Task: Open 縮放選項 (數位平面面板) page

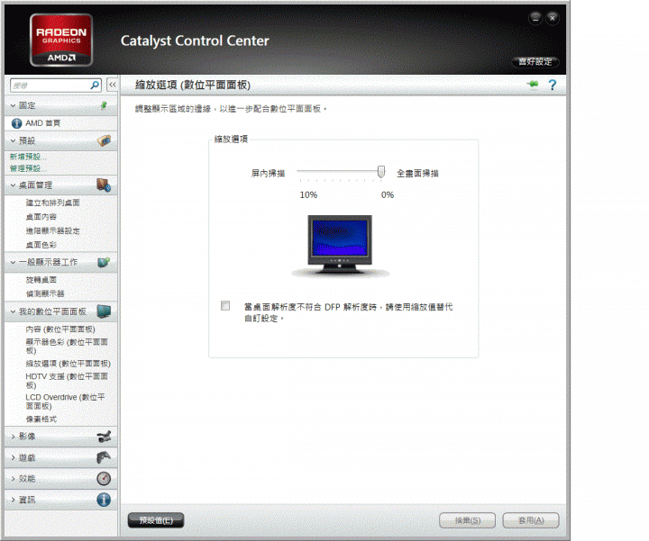Action: pos(69,364)
